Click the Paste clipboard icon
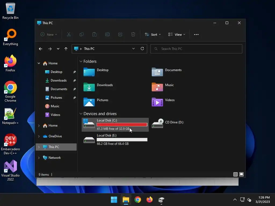The height and width of the screenshot is (206, 275). click(94, 35)
